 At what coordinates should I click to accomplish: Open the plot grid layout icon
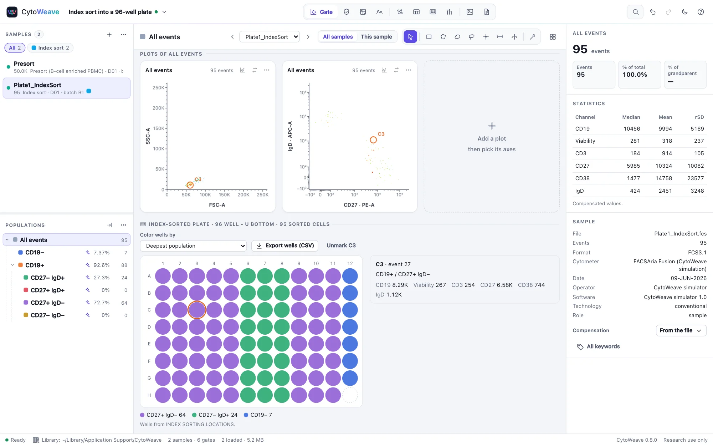[x=553, y=37]
